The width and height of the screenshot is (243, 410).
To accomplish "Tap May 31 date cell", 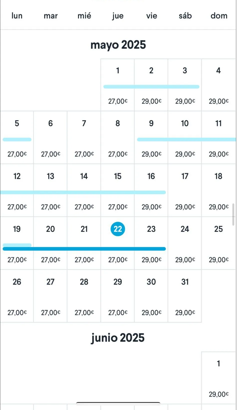I will [x=185, y=296].
